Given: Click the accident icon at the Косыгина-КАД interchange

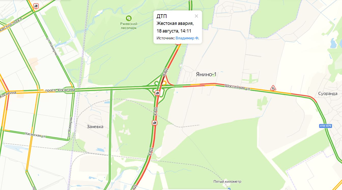Looking at the screenshot, I should [x=158, y=93].
